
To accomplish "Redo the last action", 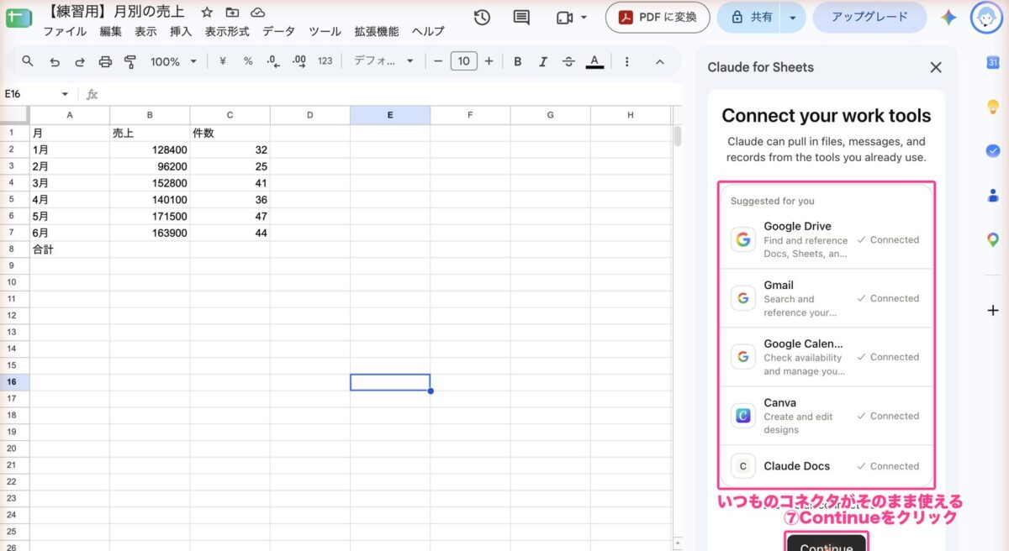I will [x=80, y=61].
